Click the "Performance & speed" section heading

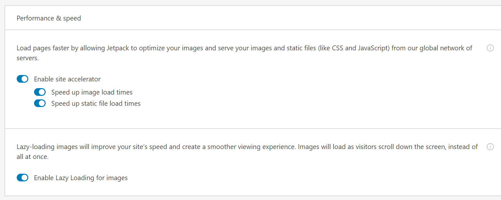49,18
